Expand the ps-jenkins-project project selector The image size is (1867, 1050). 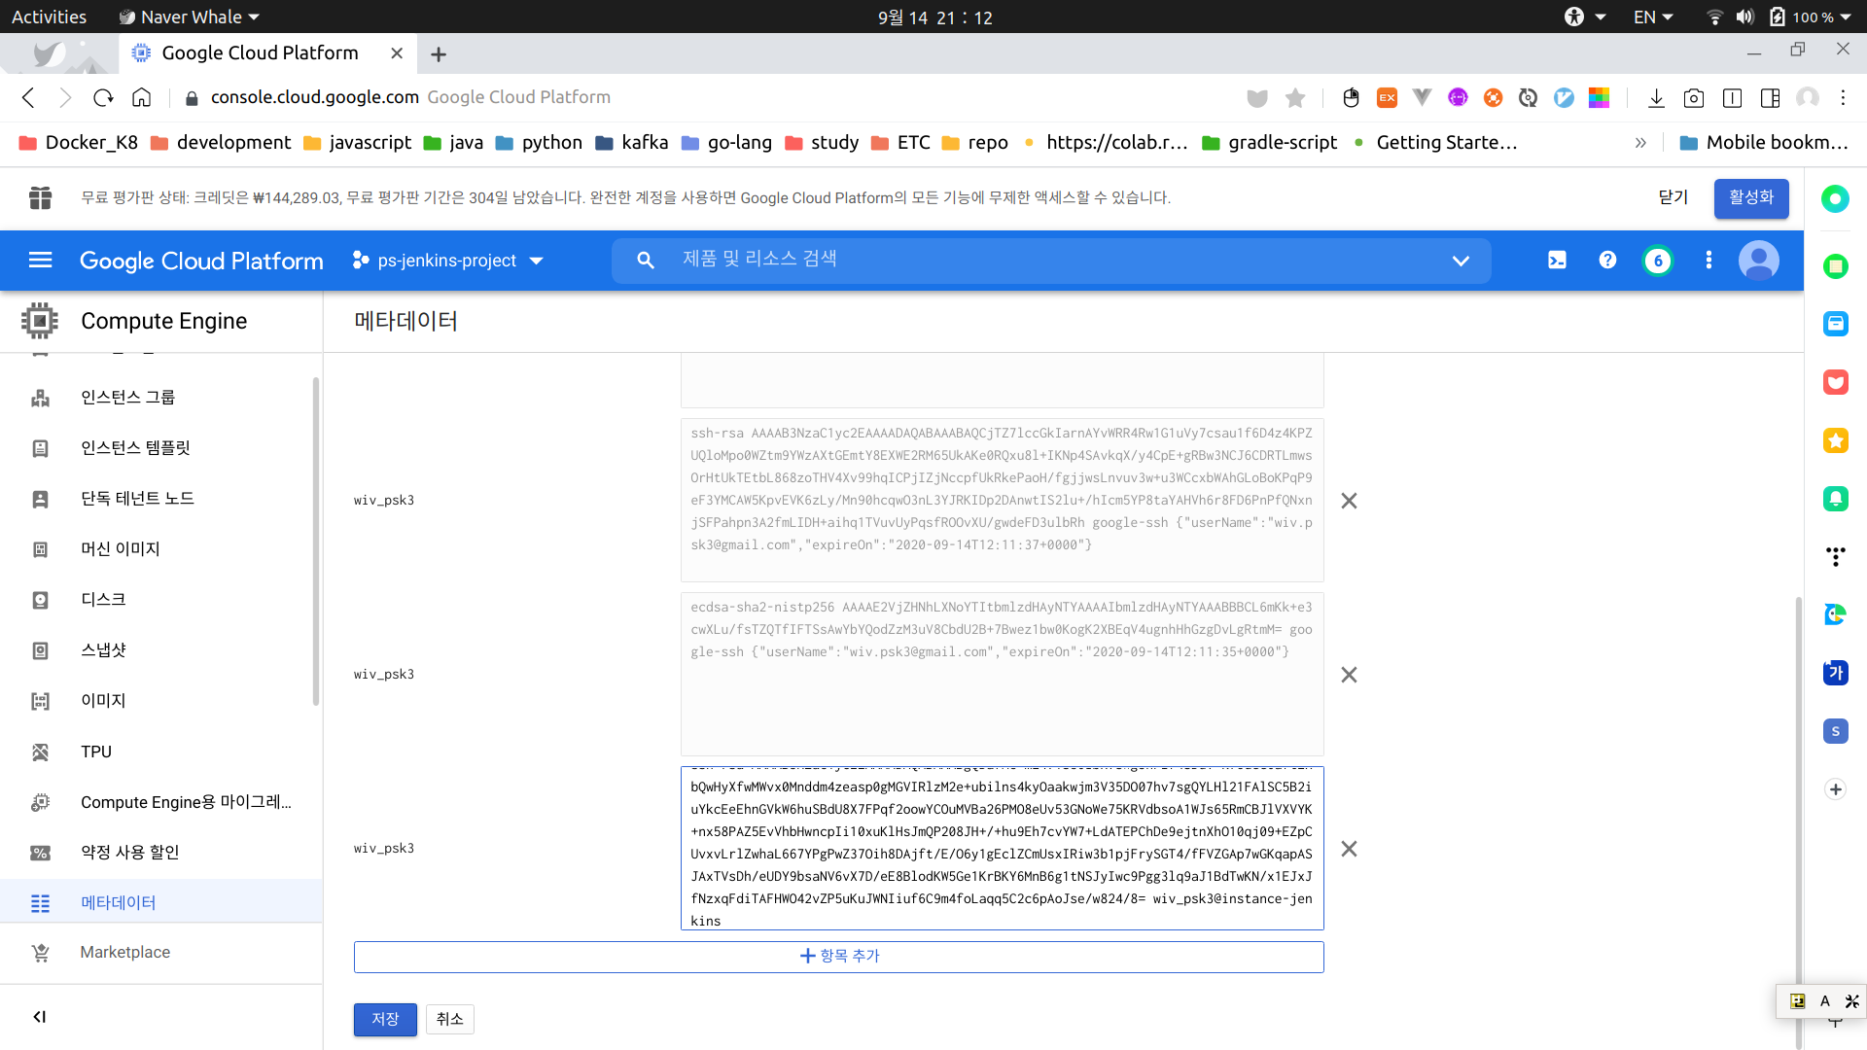(447, 261)
